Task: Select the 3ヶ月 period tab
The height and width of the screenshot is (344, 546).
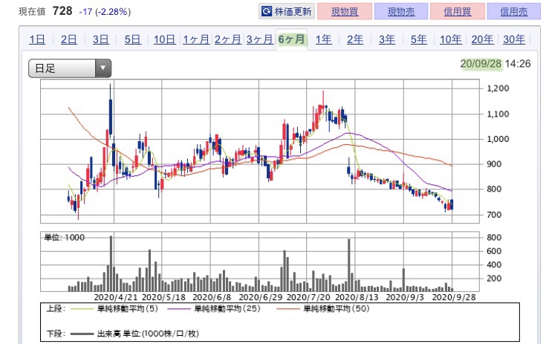Action: coord(260,39)
